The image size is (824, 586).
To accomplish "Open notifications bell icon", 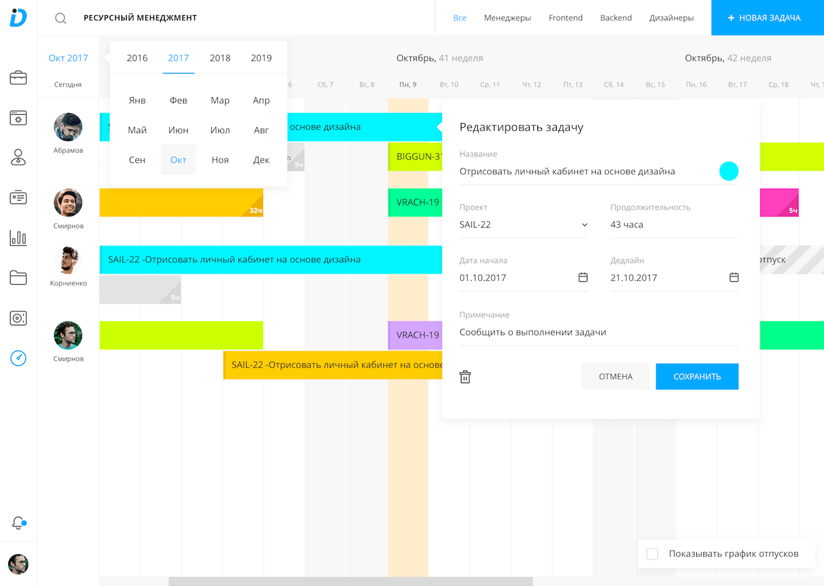I will 18,522.
